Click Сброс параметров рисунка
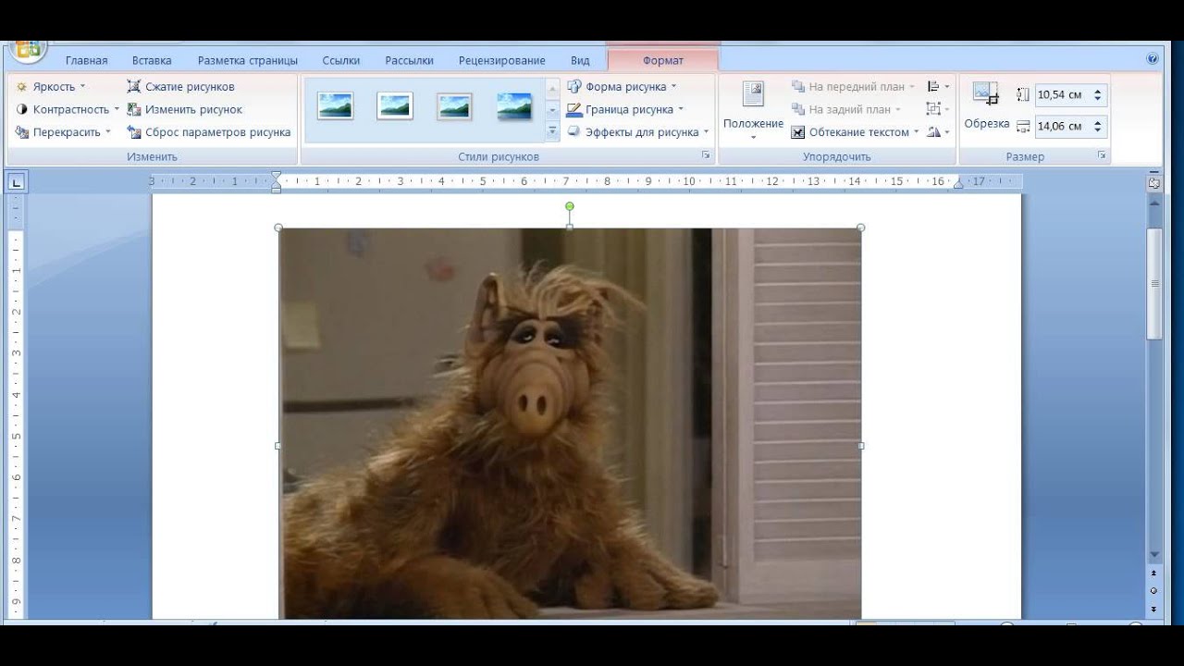1184x666 pixels. [209, 132]
